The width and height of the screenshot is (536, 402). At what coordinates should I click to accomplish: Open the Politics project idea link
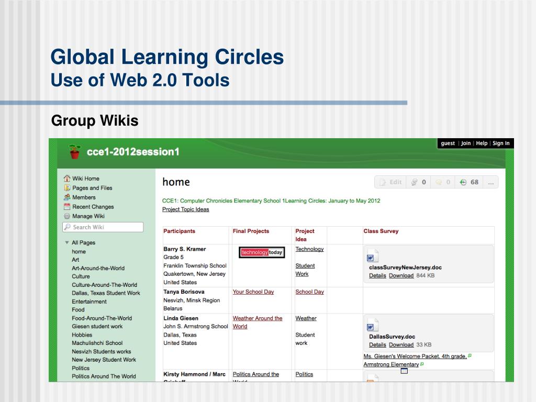click(304, 374)
